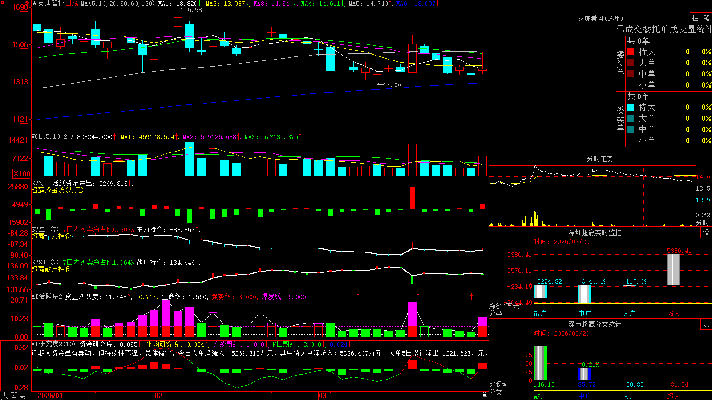Click the 委买单 vertical label

tap(620, 63)
